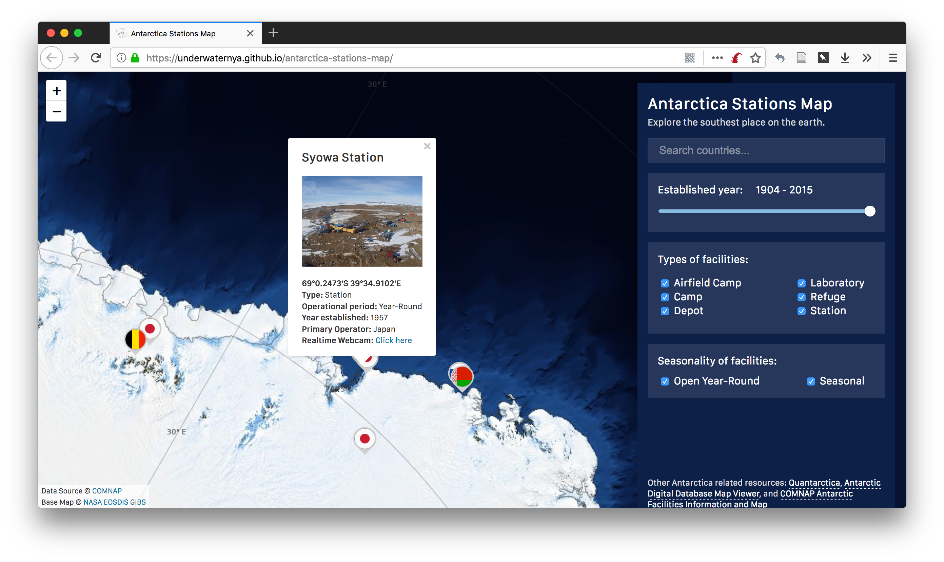Click the map zoom in control
944x562 pixels.
[56, 90]
